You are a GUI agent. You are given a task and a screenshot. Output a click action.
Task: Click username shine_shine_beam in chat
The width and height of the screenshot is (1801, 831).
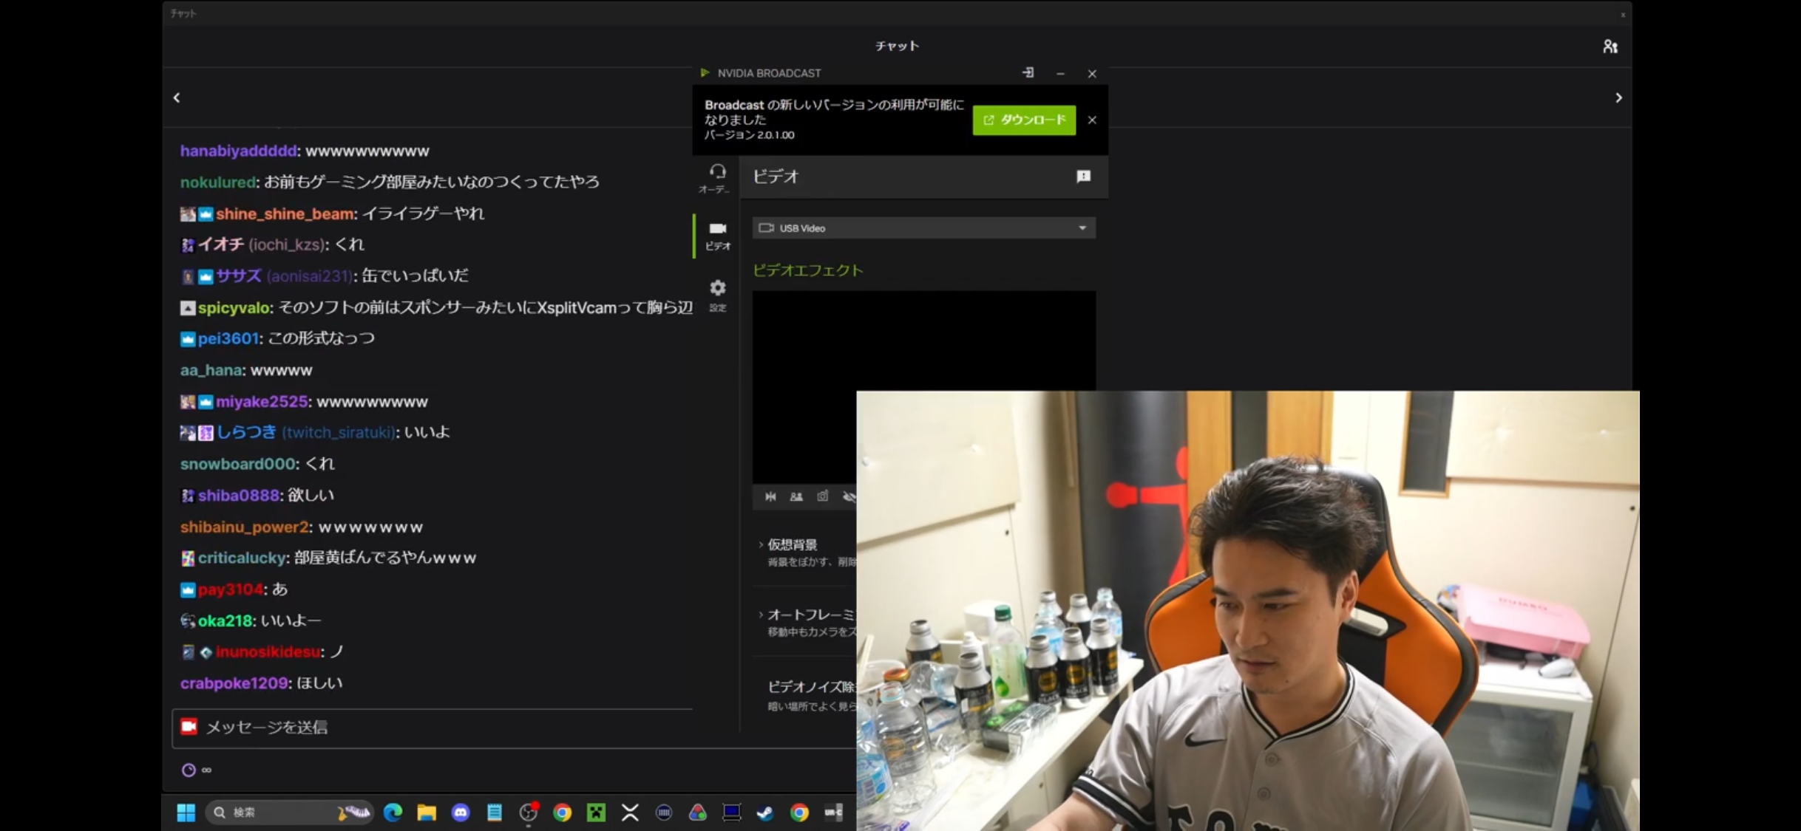point(285,213)
